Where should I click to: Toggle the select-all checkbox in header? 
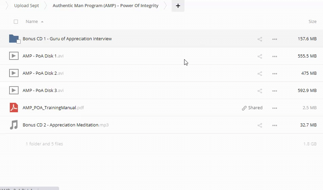click(16, 22)
